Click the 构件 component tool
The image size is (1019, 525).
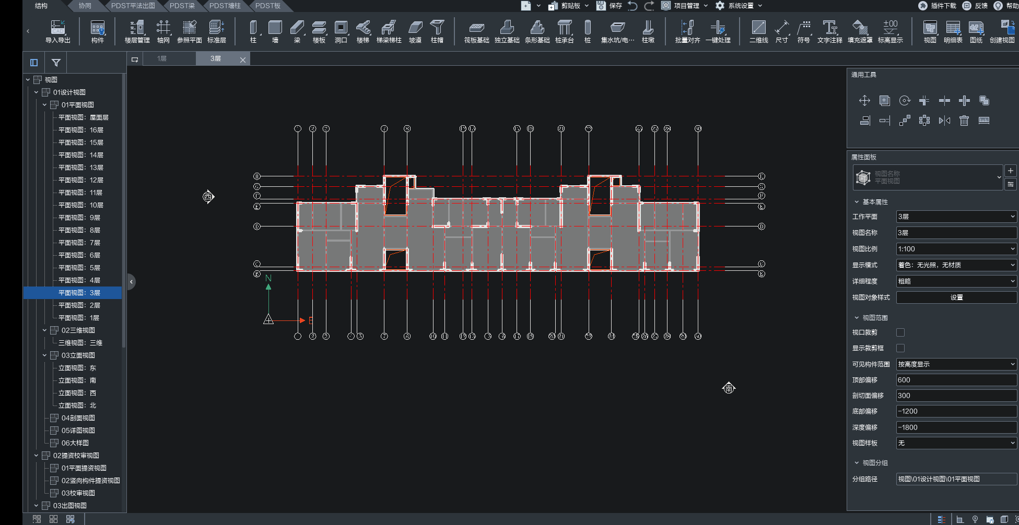coord(98,31)
